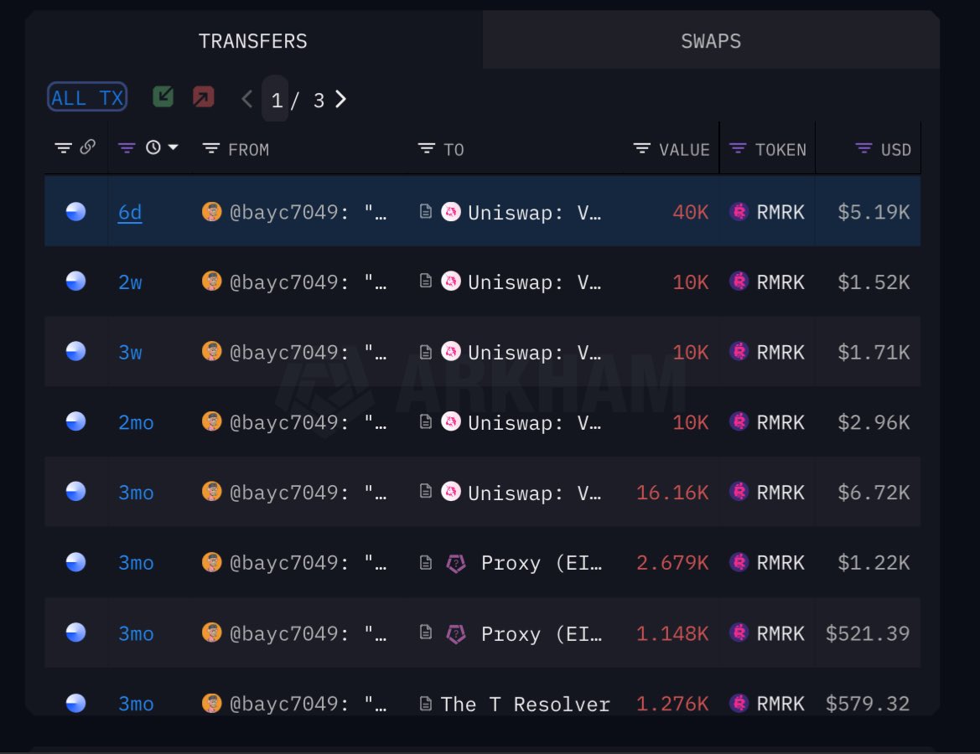The image size is (980, 754).
Task: Click the RMRK token icon in $1.52K row
Action: click(x=739, y=281)
